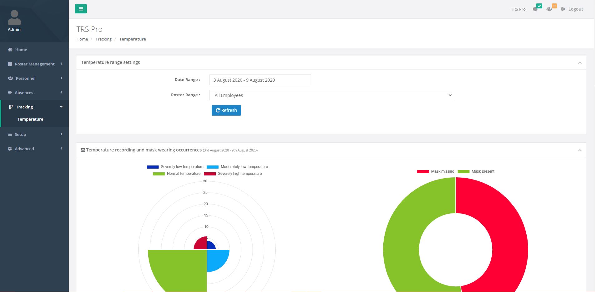Click the Tracking label in sidebar
The width and height of the screenshot is (595, 292).
click(x=24, y=107)
